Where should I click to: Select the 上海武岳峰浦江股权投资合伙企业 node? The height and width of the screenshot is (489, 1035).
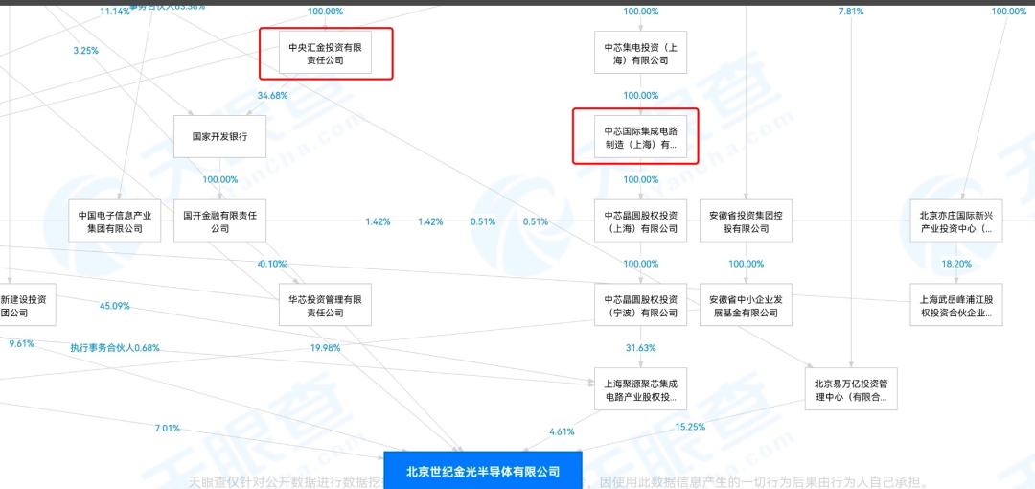[x=956, y=305]
